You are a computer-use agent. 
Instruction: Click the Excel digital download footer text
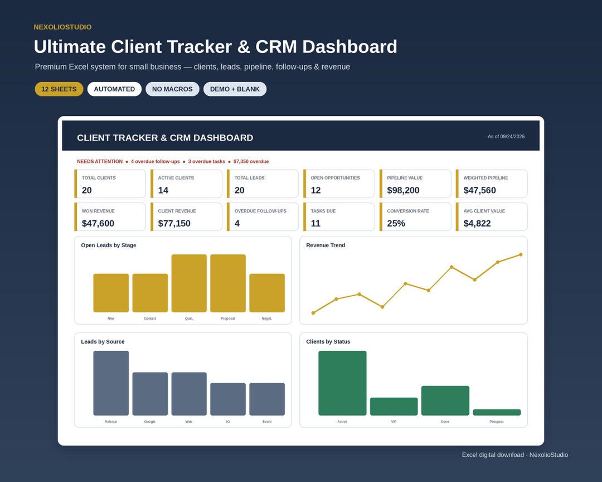(x=515, y=455)
